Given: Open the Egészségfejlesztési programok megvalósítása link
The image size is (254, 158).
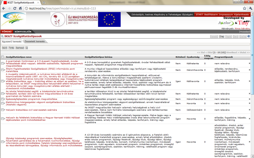Looking at the screenshot, I should [x=31, y=99].
